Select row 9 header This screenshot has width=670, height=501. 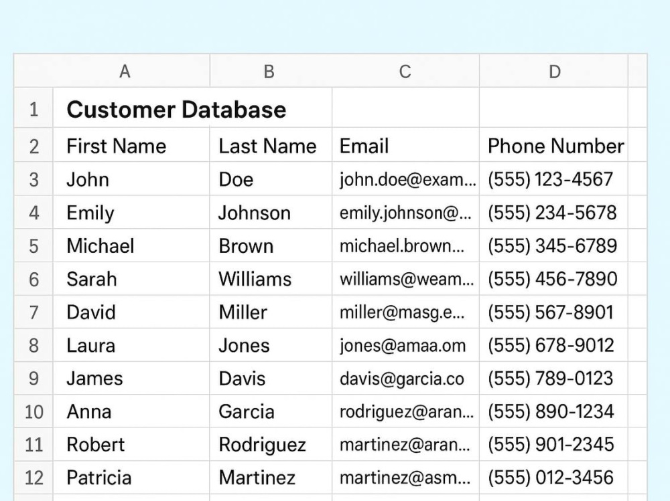tap(33, 378)
